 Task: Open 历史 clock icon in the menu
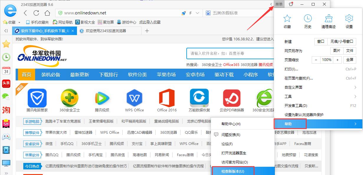coord(308,19)
